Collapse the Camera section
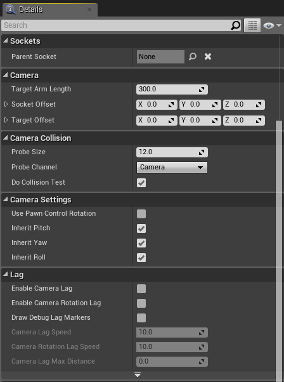 pos(5,75)
